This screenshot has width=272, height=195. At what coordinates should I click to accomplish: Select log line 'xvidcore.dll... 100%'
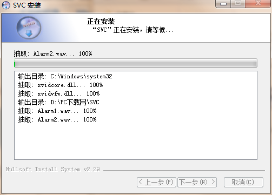[61, 85]
